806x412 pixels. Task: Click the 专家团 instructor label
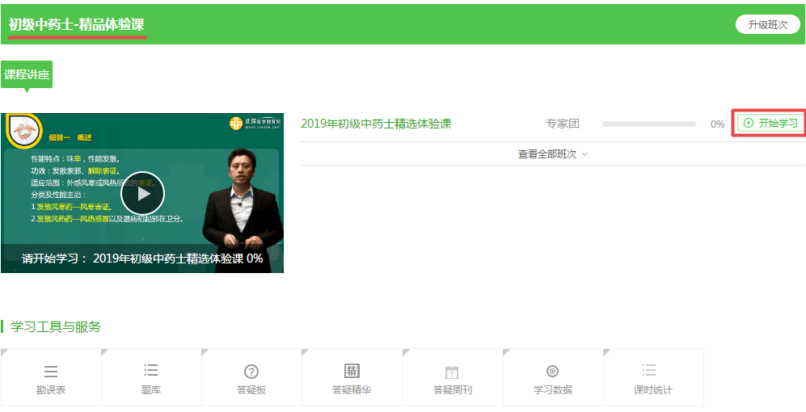(x=563, y=124)
